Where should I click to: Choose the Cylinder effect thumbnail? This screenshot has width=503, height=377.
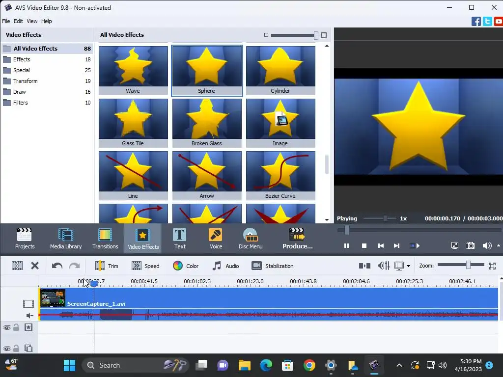pos(280,71)
